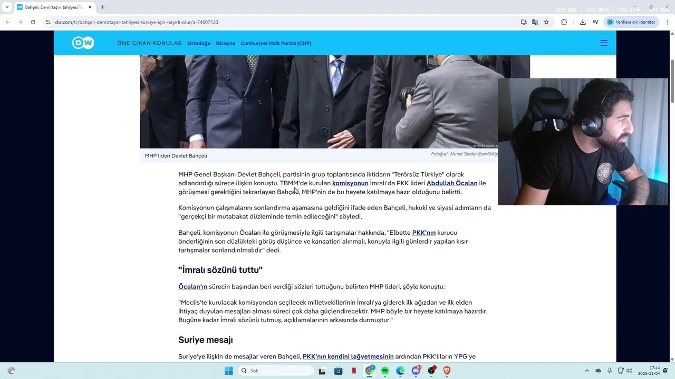Expand hidden system tray icons

587,371
